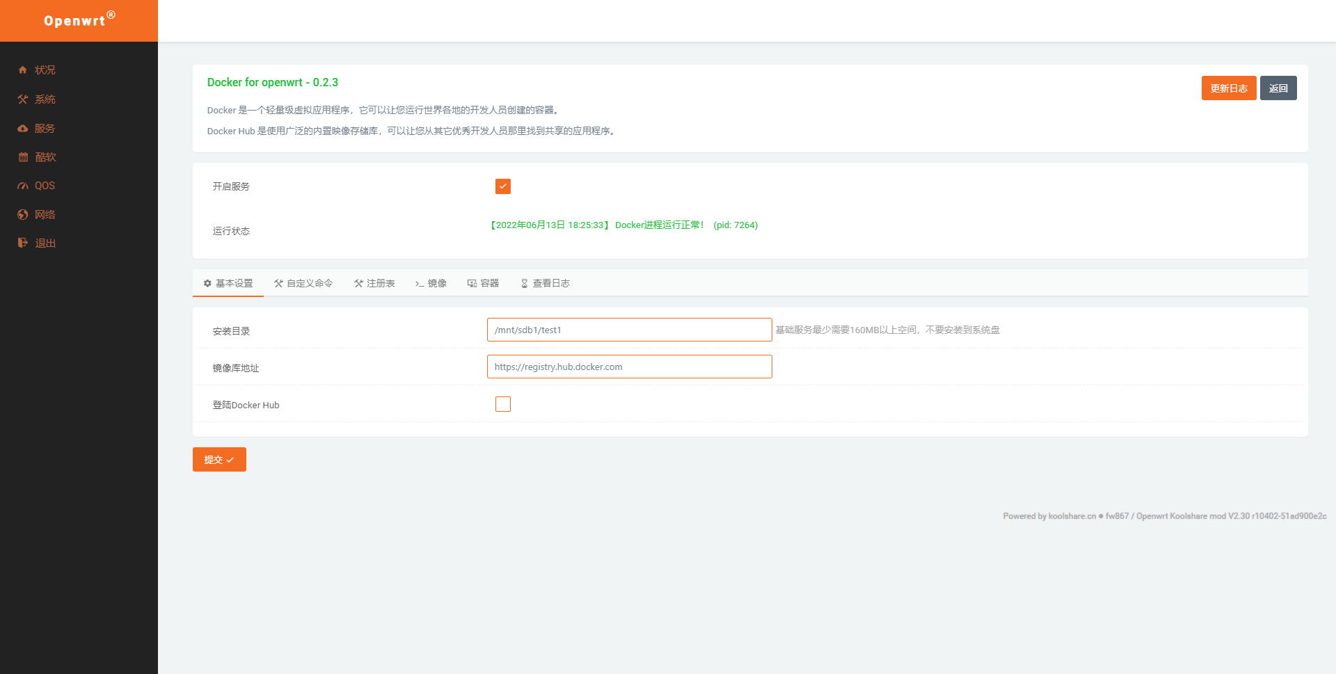1336x674 pixels.
Task: Focus the 镜像库地址 URL input field
Action: (630, 367)
